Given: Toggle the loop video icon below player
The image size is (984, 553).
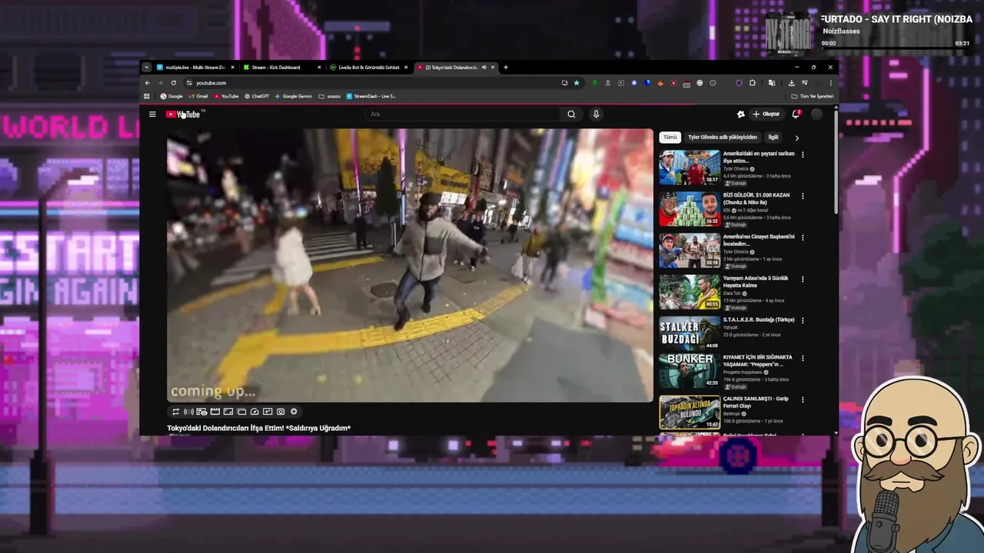Looking at the screenshot, I should [175, 412].
